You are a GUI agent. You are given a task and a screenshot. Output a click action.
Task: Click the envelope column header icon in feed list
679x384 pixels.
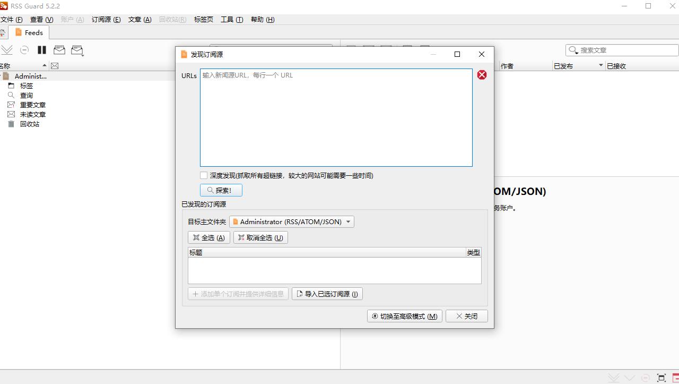pos(55,66)
